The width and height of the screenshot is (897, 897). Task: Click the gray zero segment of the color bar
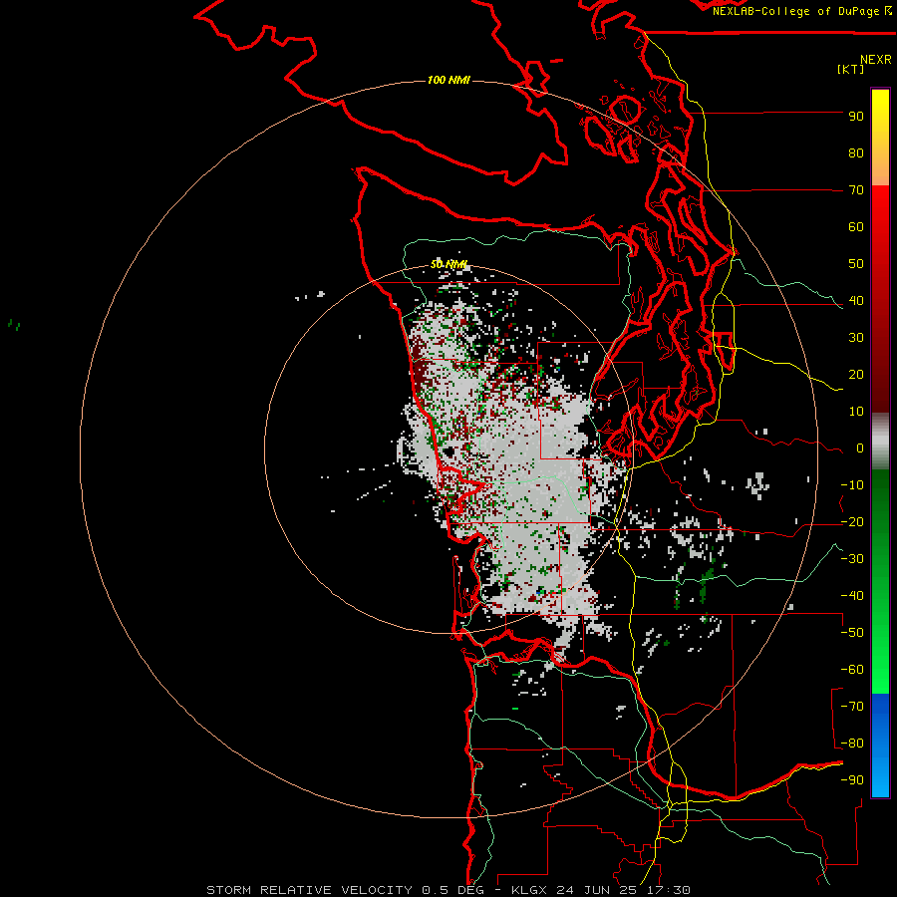point(880,442)
